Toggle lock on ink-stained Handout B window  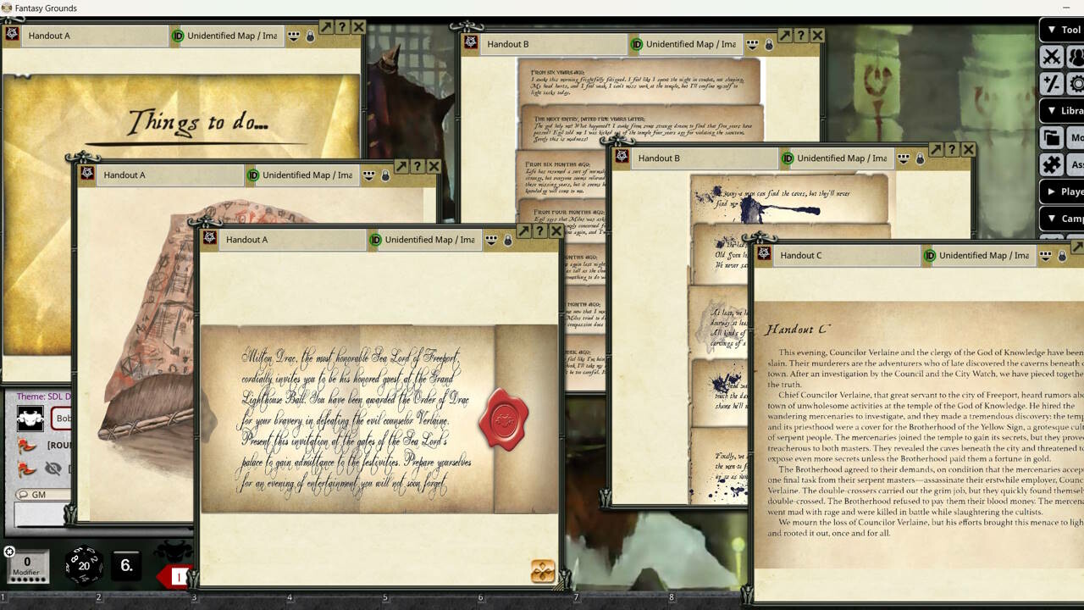click(x=920, y=158)
